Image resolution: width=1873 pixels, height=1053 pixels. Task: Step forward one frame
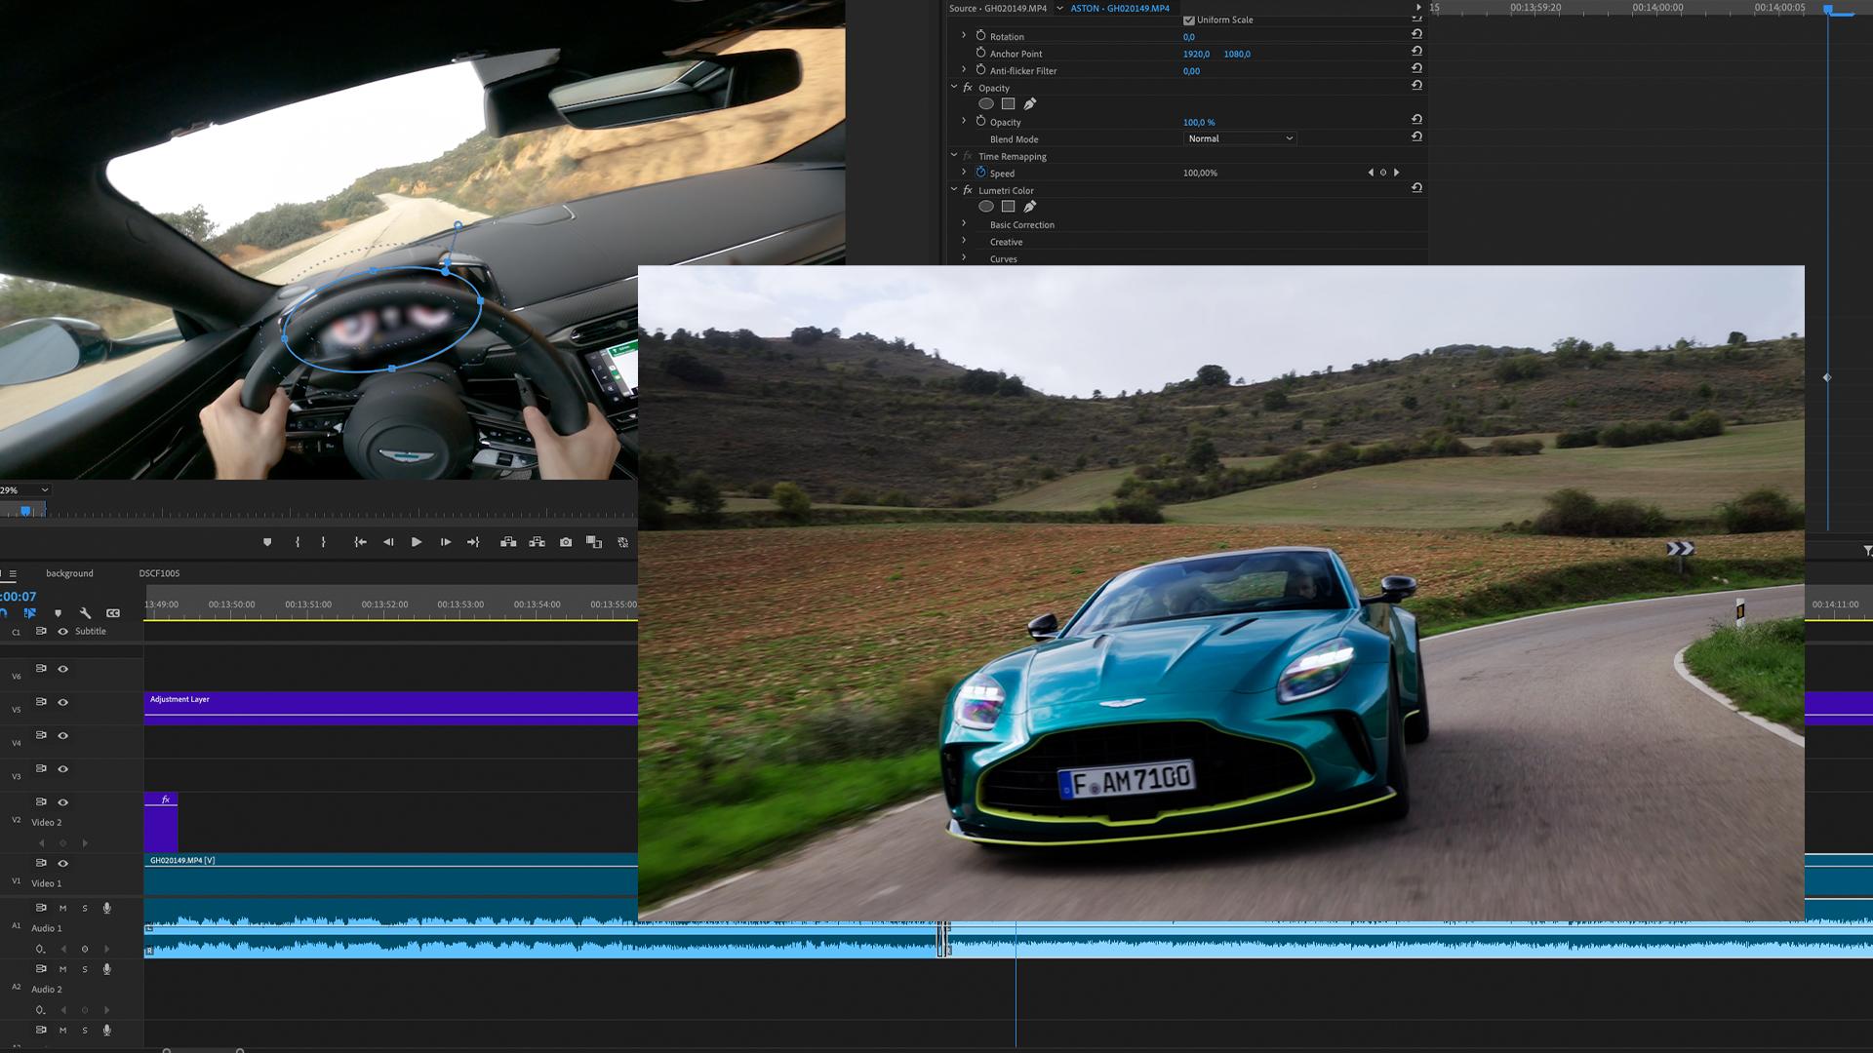[445, 542]
